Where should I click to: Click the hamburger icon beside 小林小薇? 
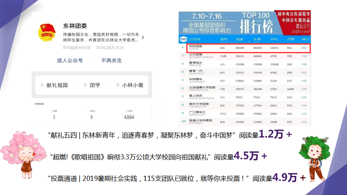pyautogui.click(x=118, y=85)
